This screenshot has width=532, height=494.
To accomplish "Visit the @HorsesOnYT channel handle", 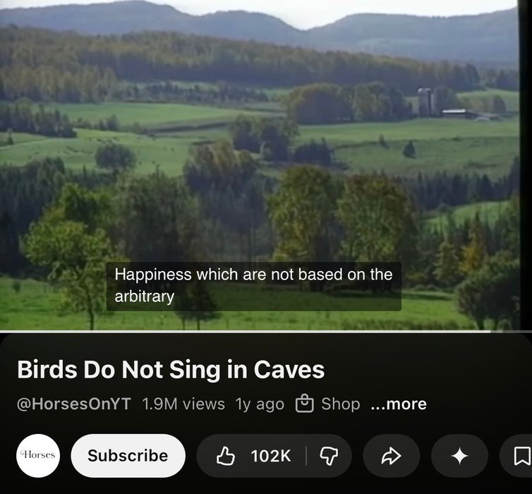I will click(73, 404).
